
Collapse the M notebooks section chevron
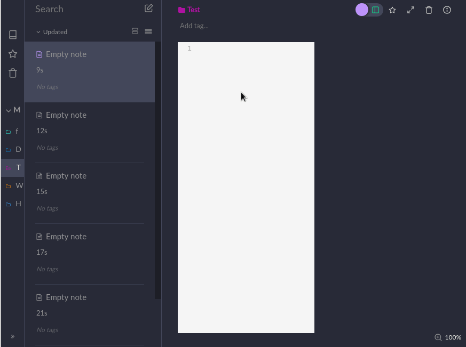click(x=9, y=110)
